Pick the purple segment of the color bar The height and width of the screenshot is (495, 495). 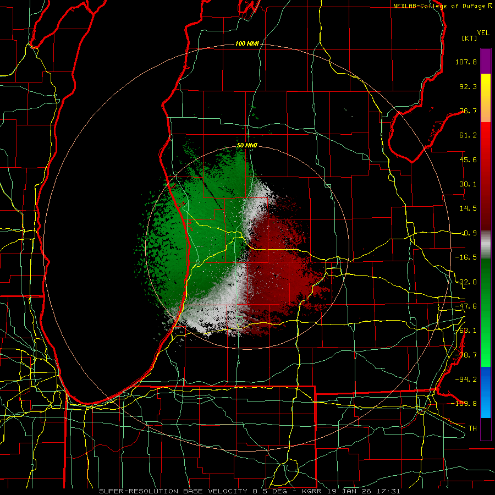coord(486,61)
